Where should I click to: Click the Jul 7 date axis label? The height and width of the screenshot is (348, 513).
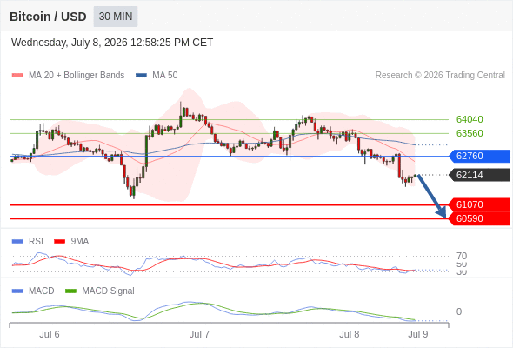click(199, 334)
